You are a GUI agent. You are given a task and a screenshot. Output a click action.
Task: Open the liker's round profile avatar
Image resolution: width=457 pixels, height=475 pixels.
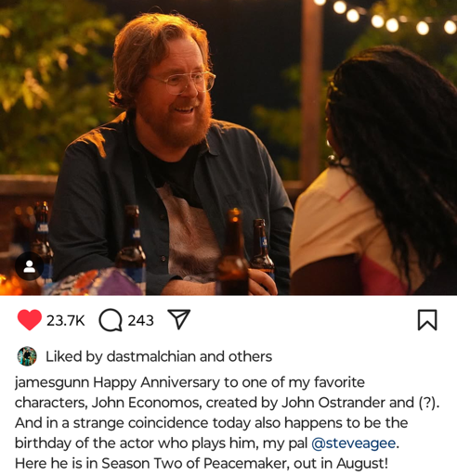tap(27, 356)
